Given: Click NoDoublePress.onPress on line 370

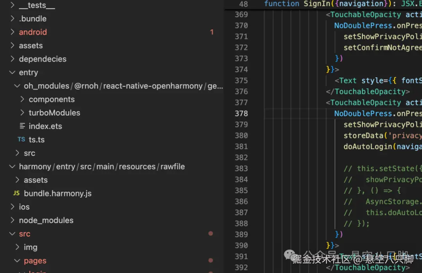Looking at the screenshot, I should 378,25.
